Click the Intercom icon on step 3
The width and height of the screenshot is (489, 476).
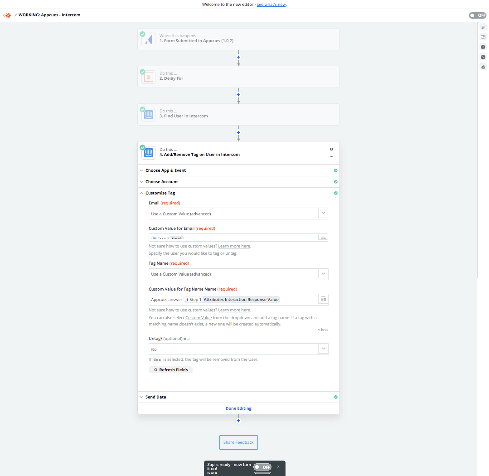coord(149,115)
